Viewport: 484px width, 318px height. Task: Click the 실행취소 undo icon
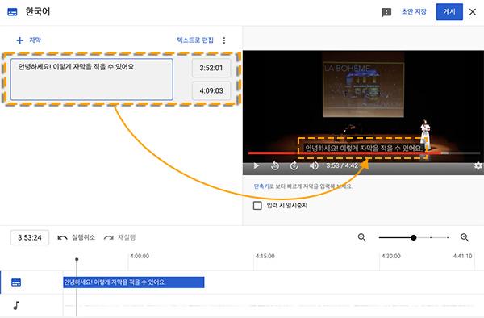(x=62, y=237)
